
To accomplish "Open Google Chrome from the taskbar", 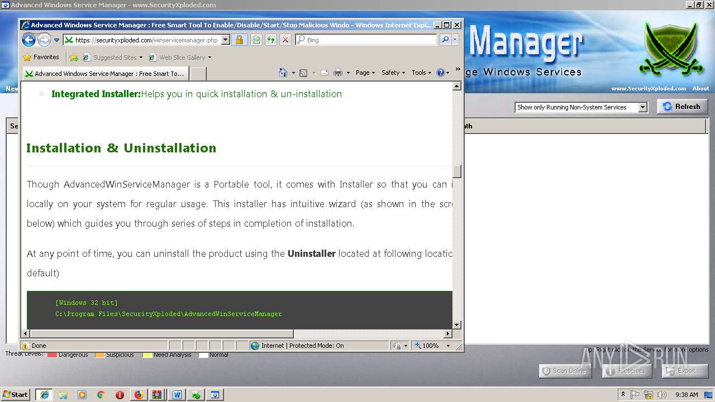I will click(101, 395).
